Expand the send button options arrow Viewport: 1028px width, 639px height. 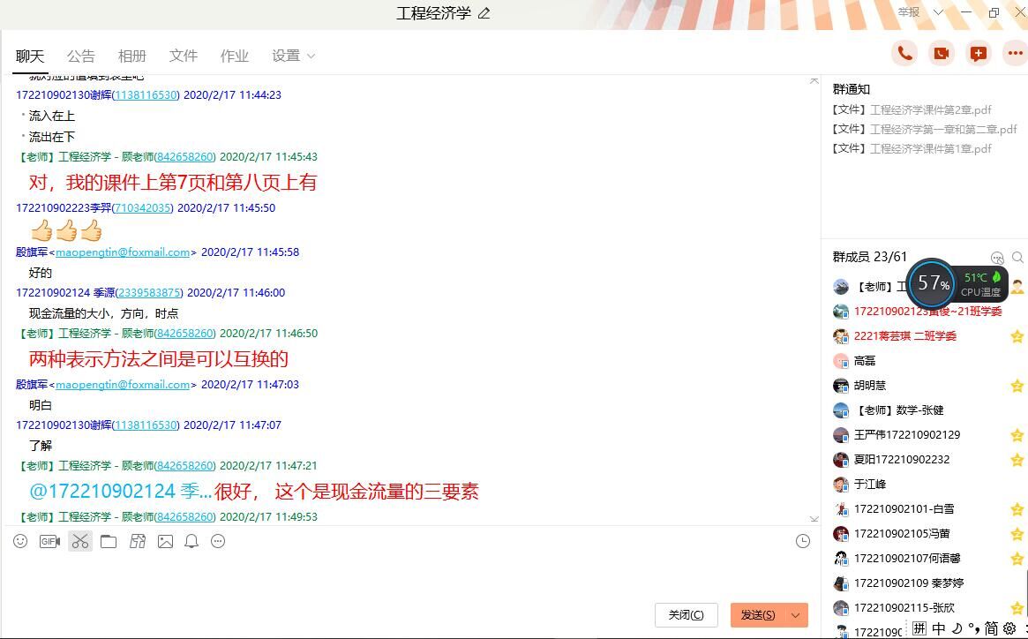[x=796, y=615]
